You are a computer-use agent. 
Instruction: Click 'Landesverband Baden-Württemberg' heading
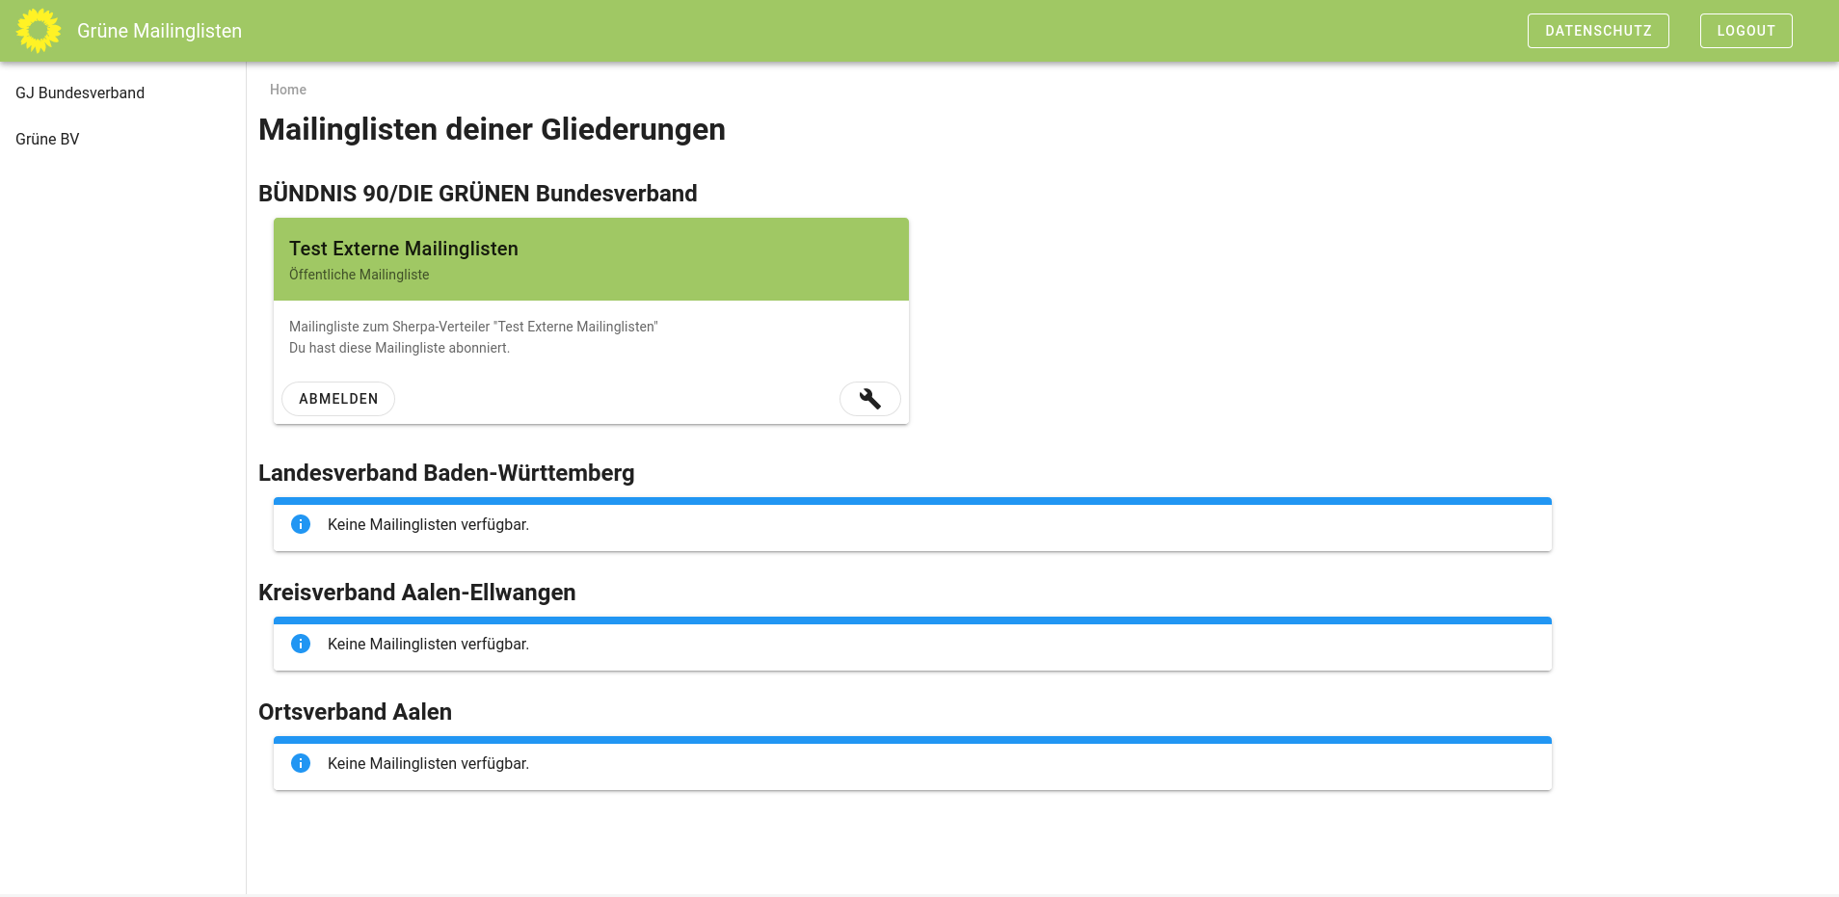446,473
